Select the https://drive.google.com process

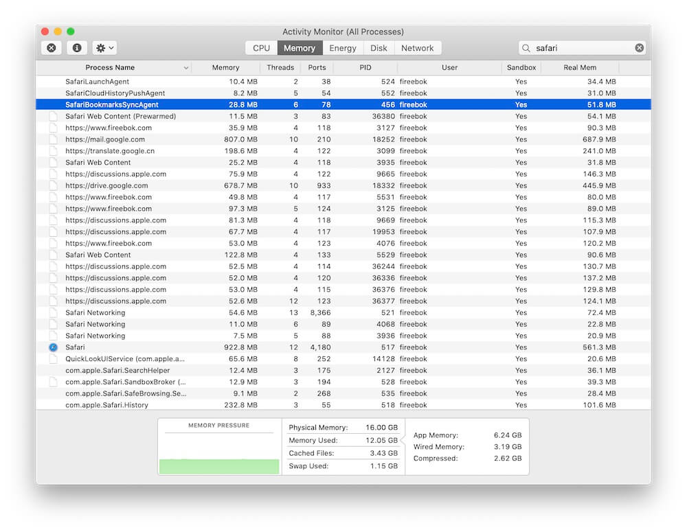[343, 185]
